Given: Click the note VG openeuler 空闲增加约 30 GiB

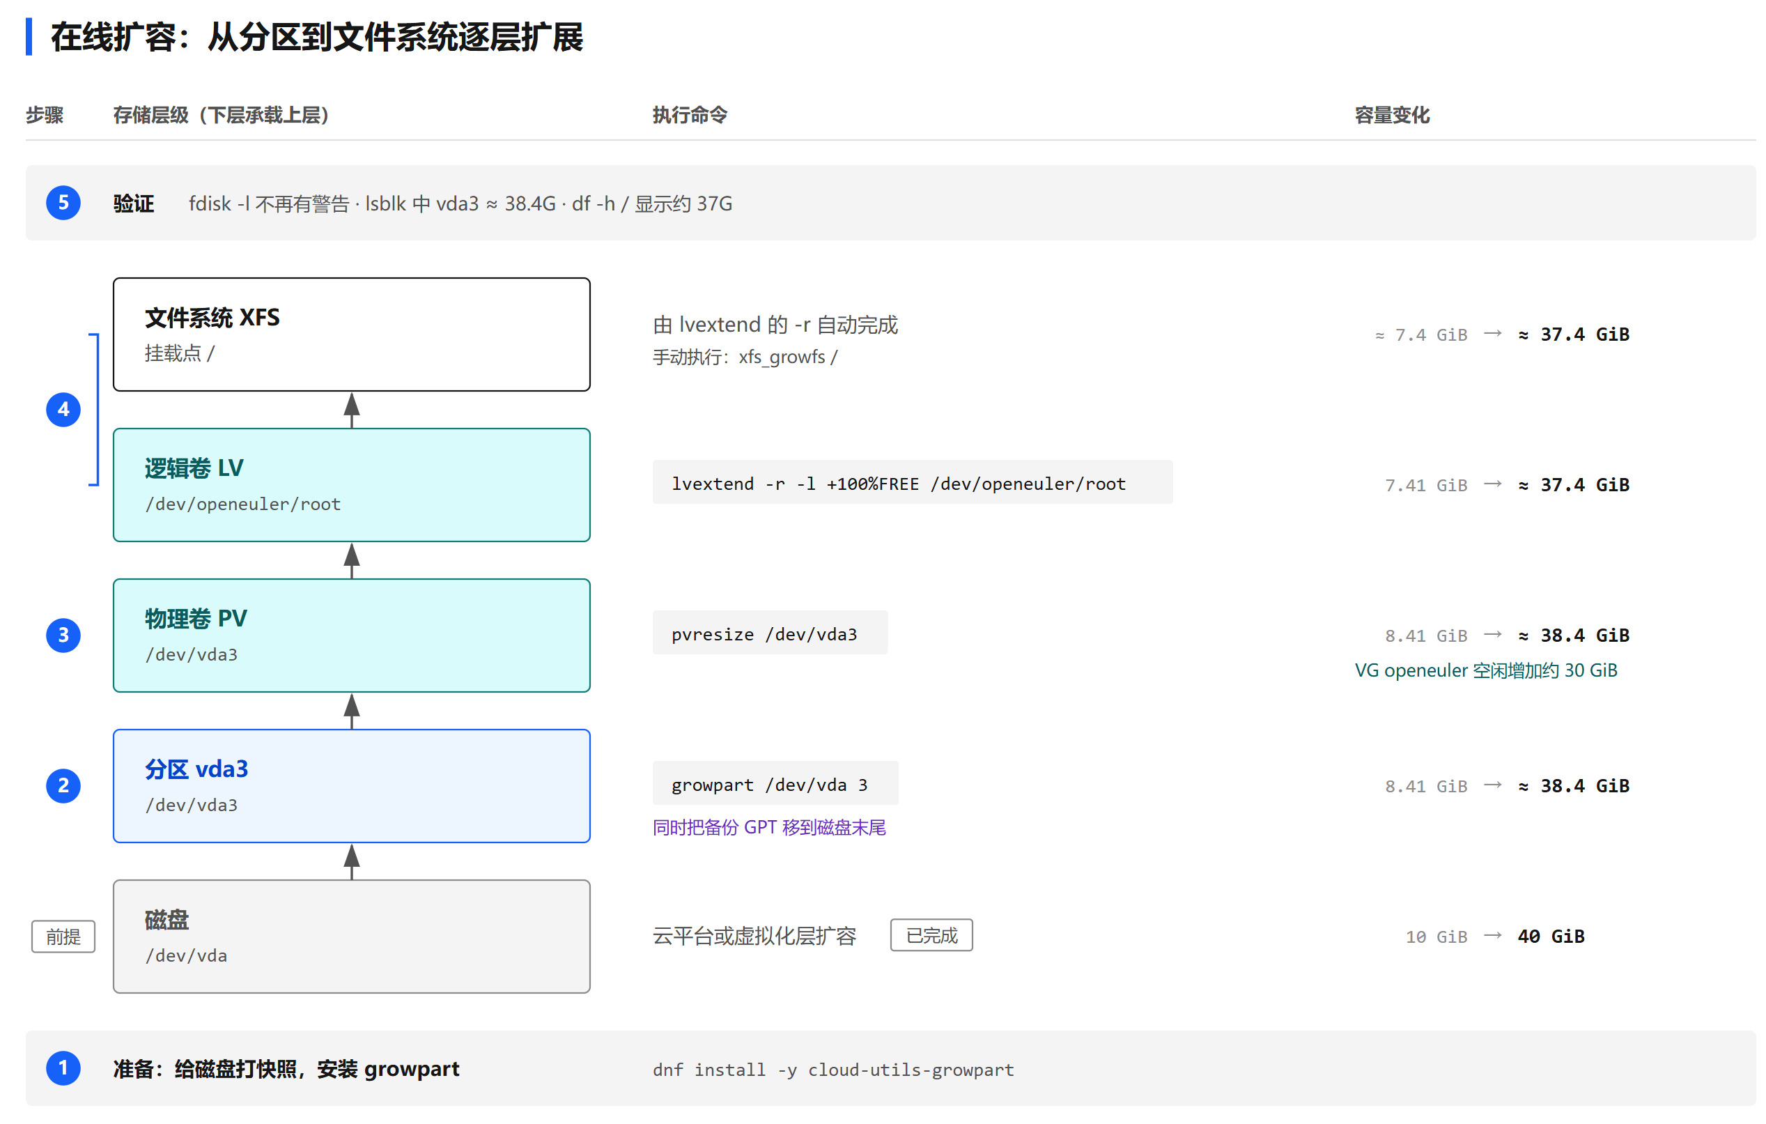Looking at the screenshot, I should click(x=1486, y=670).
